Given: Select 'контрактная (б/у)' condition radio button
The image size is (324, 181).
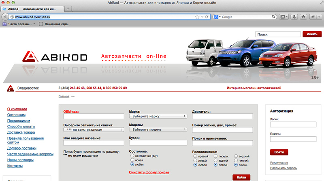Looking at the screenshot, I should click(132, 156).
